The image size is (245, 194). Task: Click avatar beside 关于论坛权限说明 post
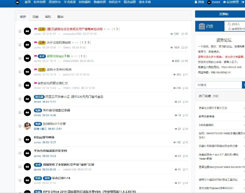pos(27,44)
